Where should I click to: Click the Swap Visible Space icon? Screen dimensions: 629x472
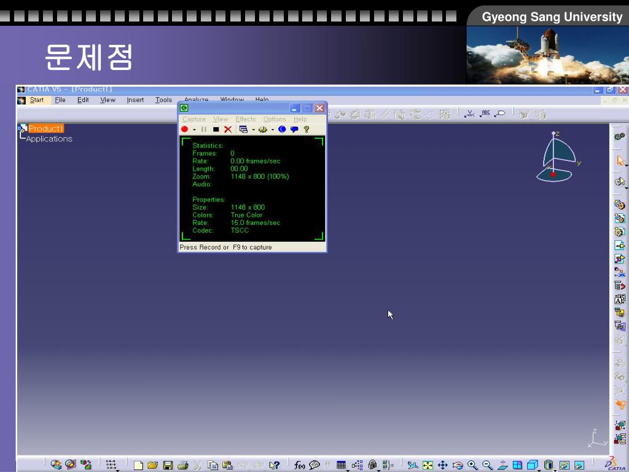coord(579,465)
